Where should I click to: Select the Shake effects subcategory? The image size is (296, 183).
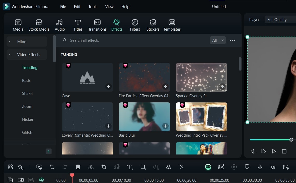pyautogui.click(x=27, y=94)
